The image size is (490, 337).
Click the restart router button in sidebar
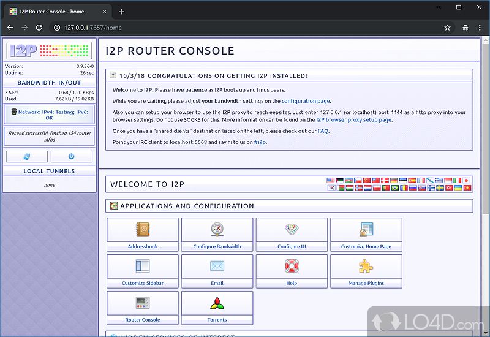27,157
